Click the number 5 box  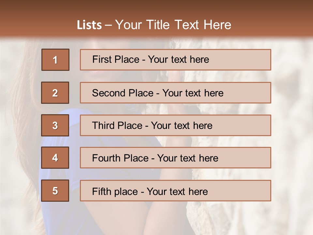click(55, 191)
